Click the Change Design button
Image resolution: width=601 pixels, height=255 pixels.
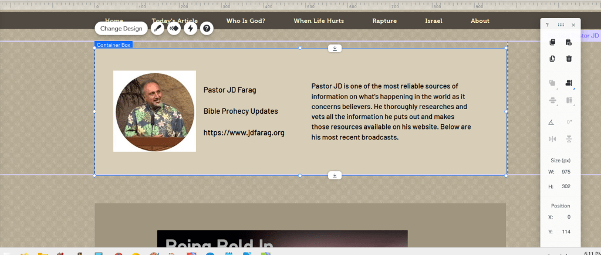[121, 28]
